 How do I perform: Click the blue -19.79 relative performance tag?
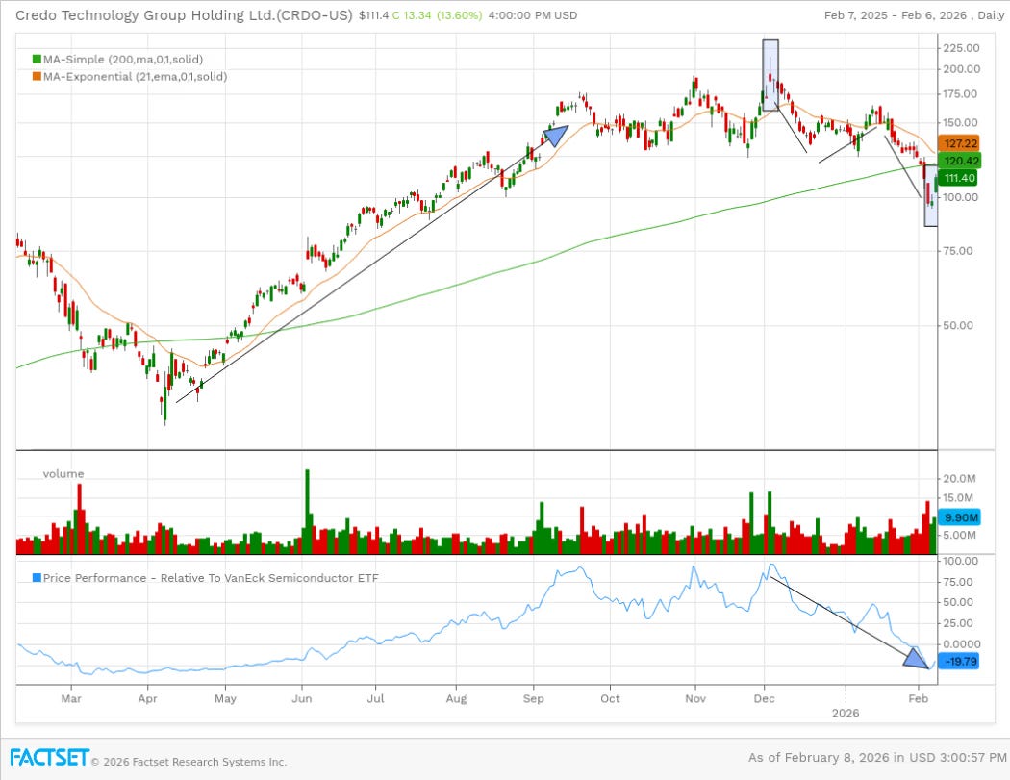958,661
